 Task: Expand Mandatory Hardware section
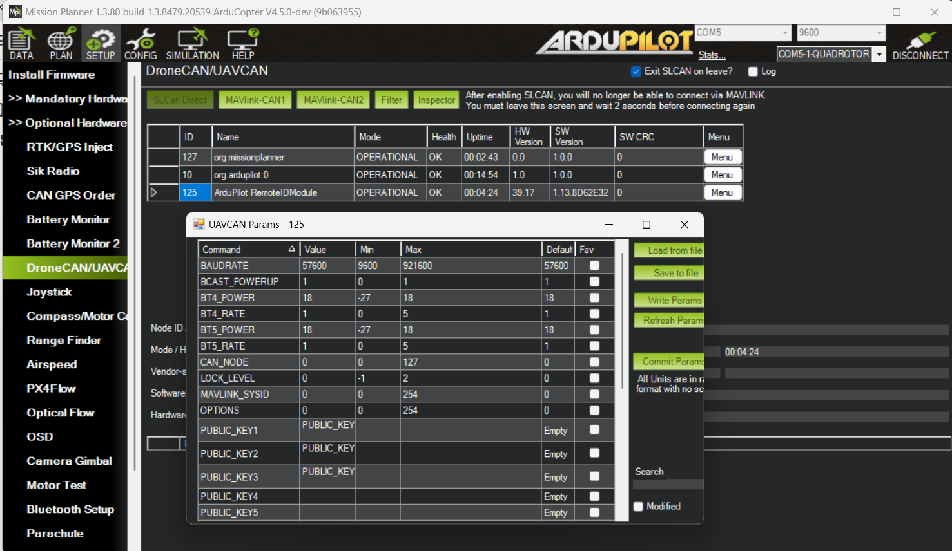(x=68, y=98)
